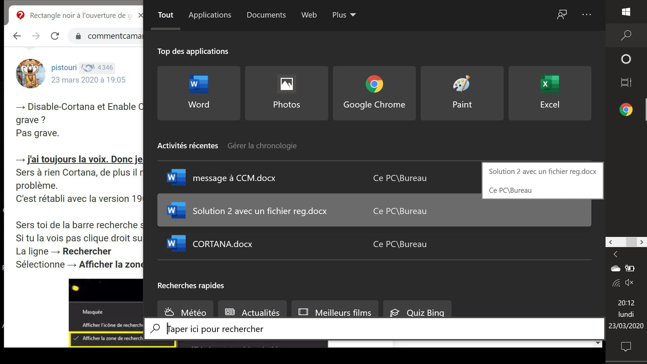Open Word from Top des applications
The image size is (647, 364).
point(199,93)
